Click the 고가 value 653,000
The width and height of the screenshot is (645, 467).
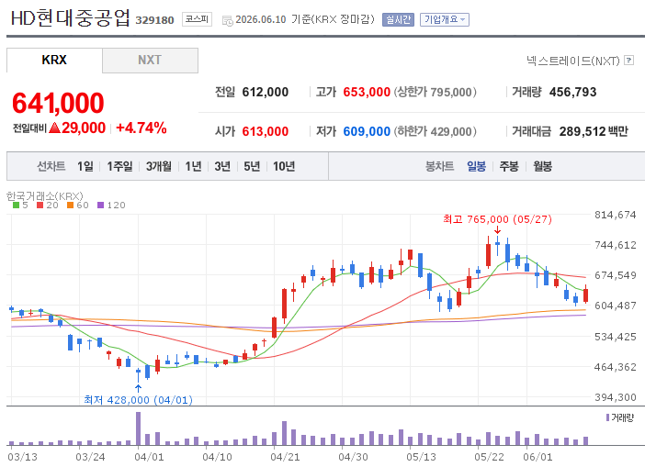click(x=367, y=92)
